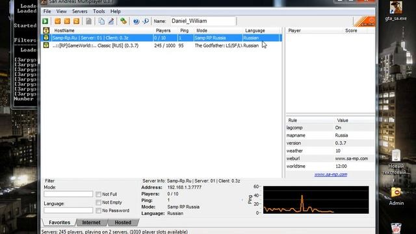Click the worldtime 12:00 rule row

point(330,166)
